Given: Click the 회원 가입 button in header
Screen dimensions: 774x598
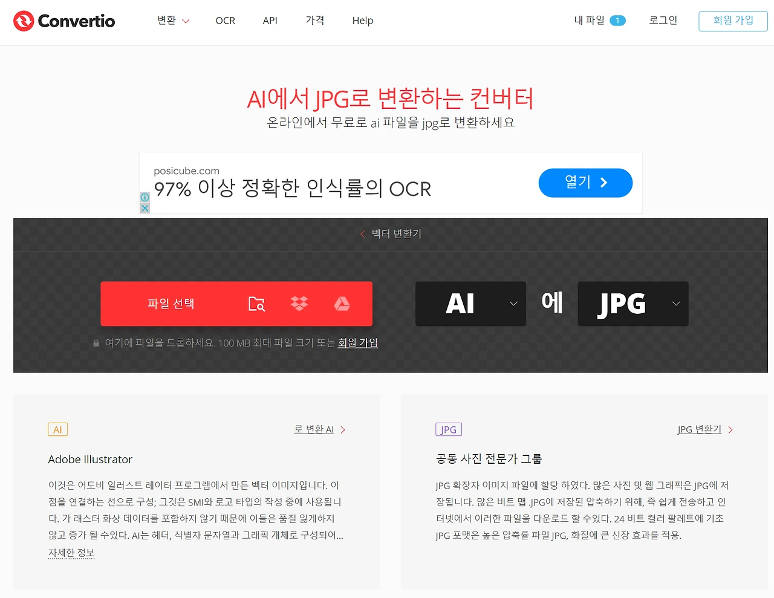Looking at the screenshot, I should [x=733, y=21].
